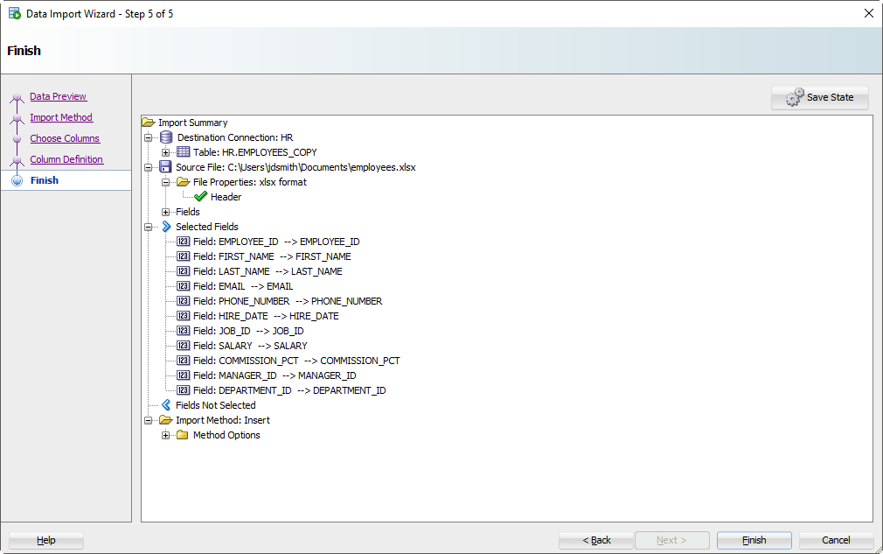The image size is (883, 554).
Task: Select the Import Summary root text
Action: tap(192, 123)
